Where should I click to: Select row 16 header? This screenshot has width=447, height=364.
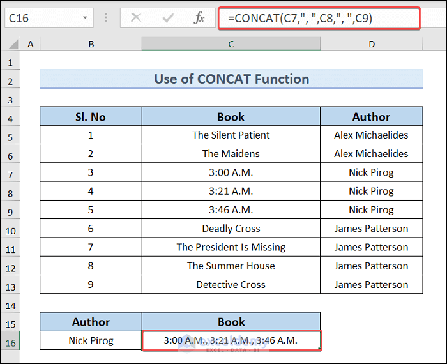click(x=10, y=341)
